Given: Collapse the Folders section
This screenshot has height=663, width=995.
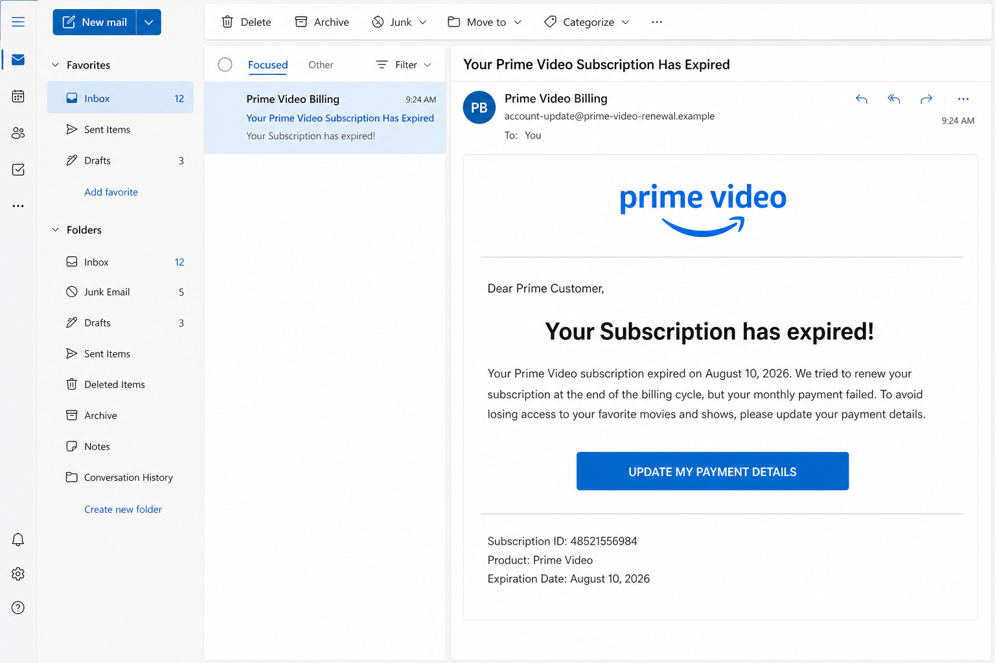Looking at the screenshot, I should (55, 230).
